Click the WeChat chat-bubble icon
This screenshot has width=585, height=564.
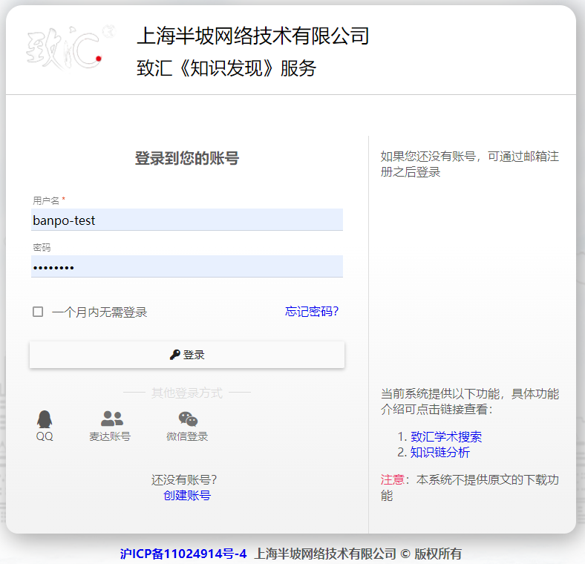[x=188, y=419]
